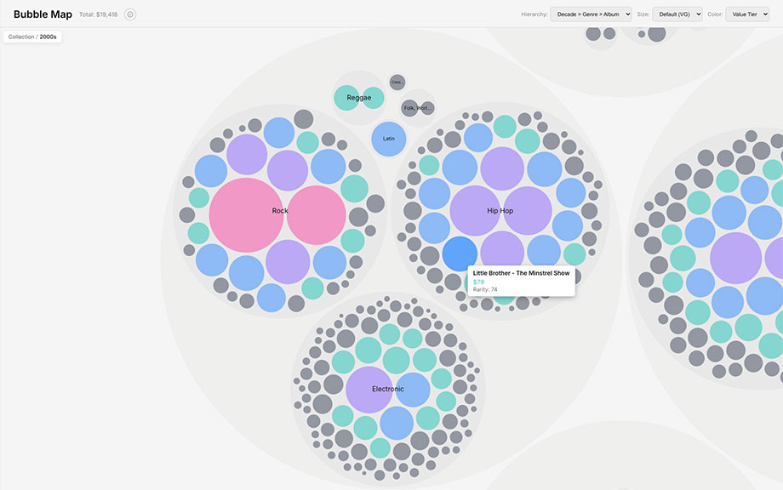Viewport: 783px width, 490px height.
Task: Click the Hip Hop genre label
Action: click(x=500, y=211)
